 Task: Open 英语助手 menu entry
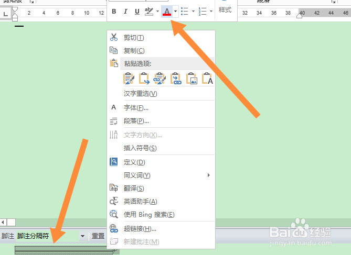tap(161, 202)
